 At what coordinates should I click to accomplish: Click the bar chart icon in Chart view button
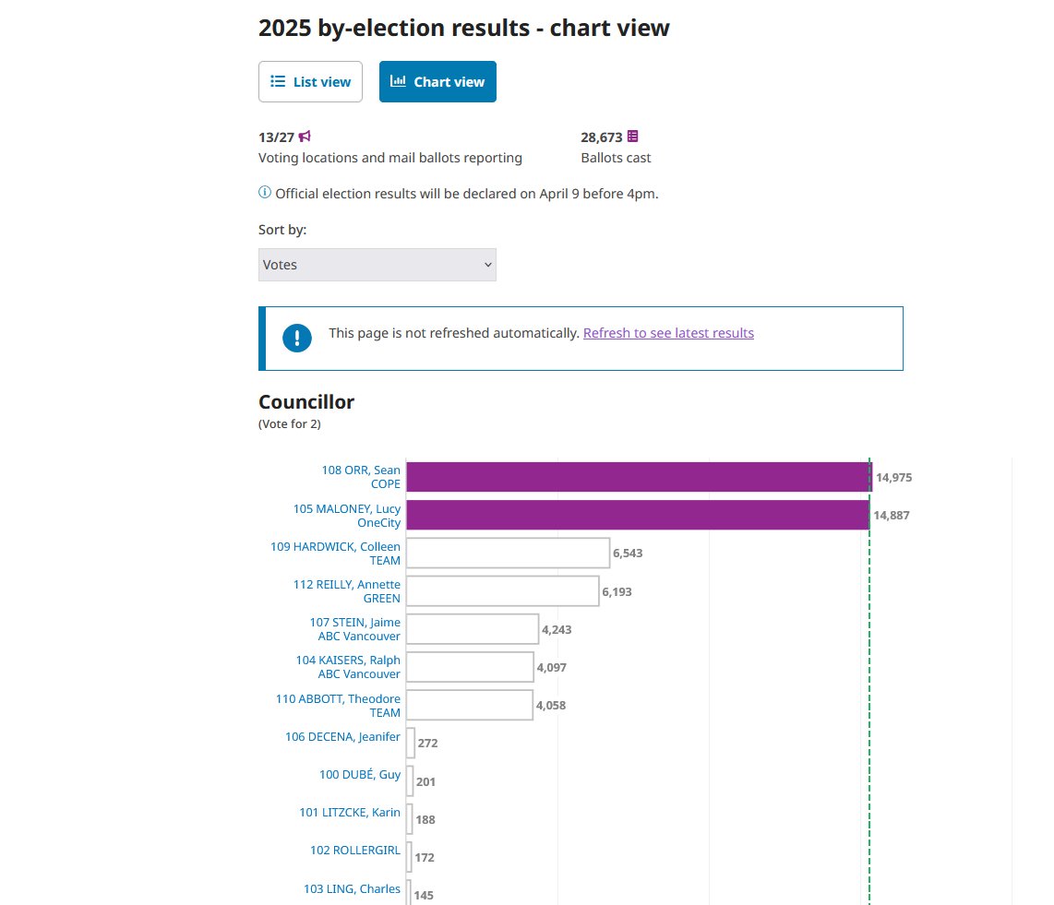point(398,81)
